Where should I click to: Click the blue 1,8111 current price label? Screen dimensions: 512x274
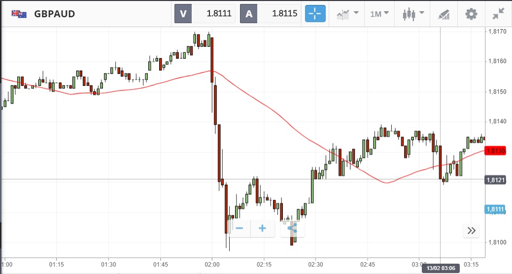(495, 209)
